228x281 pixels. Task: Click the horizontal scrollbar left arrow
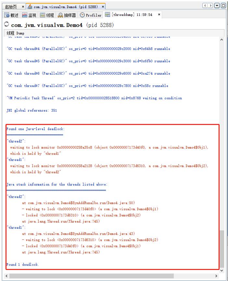coord(6,276)
